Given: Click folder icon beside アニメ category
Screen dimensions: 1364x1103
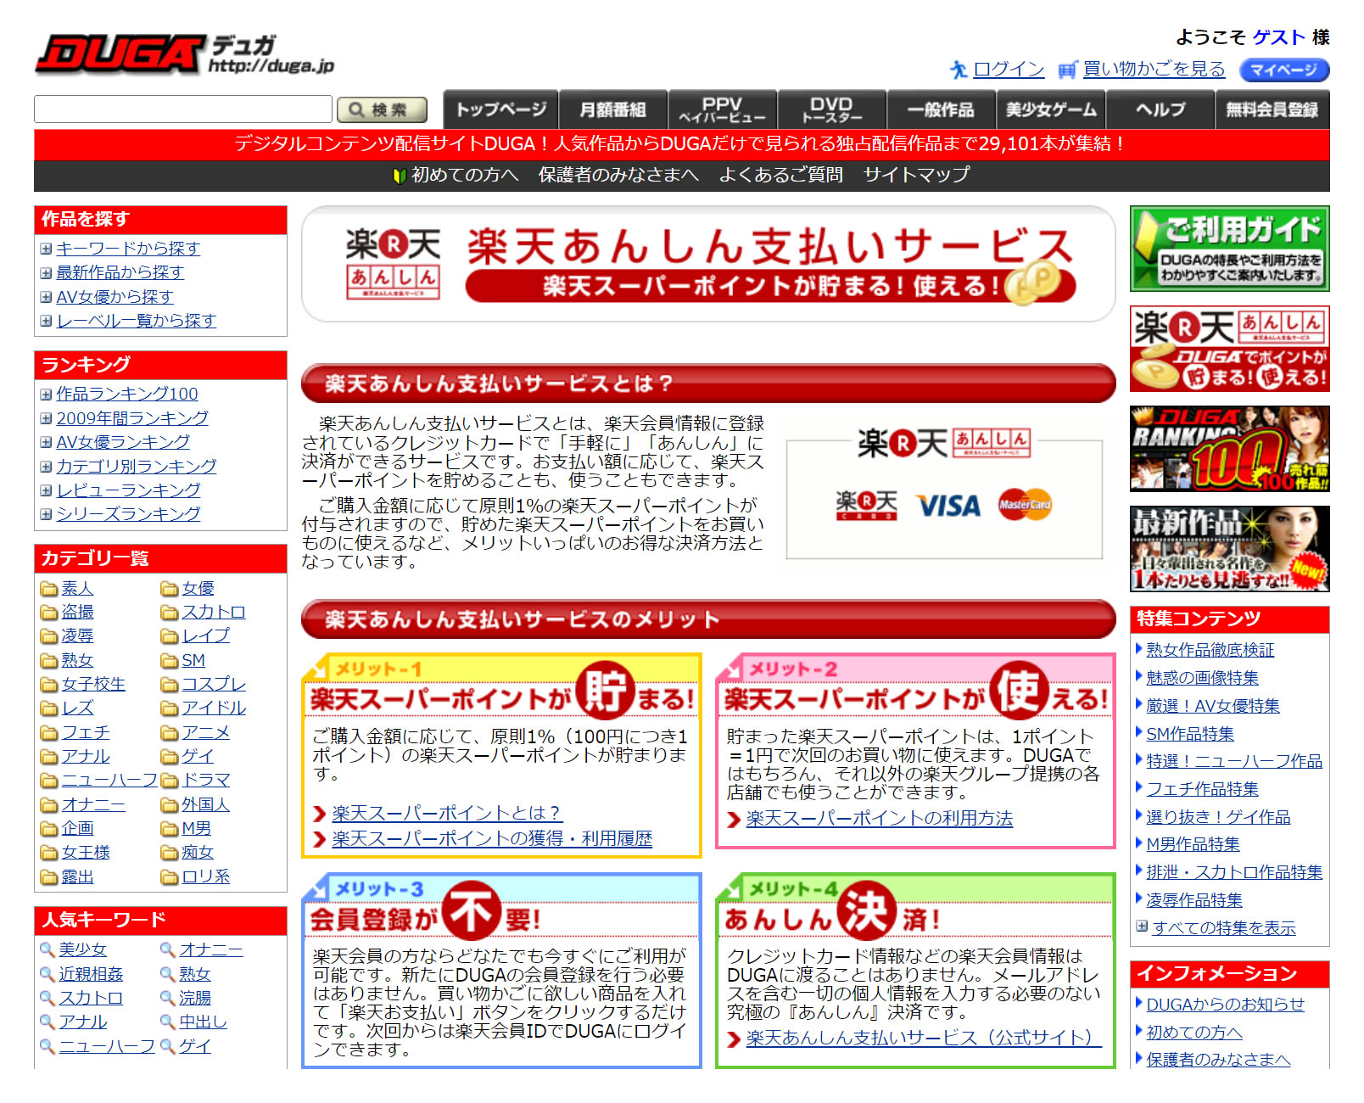Looking at the screenshot, I should [x=170, y=733].
